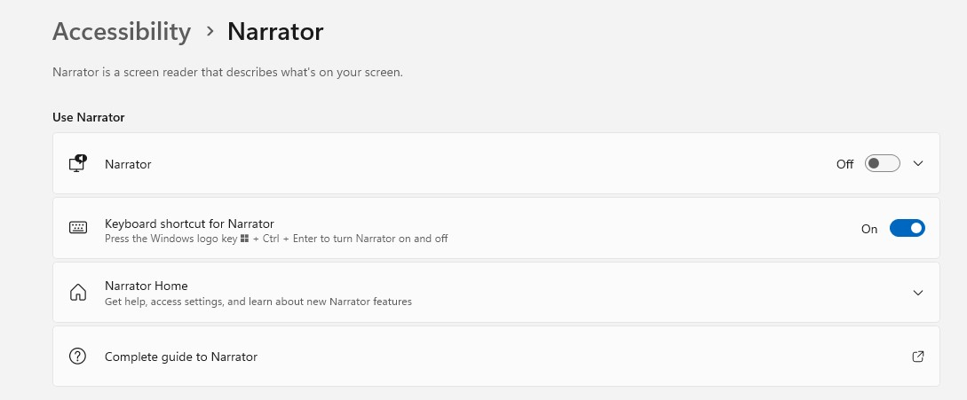Click the keyboard icon beside shortcut setting
Screen dimensions: 967x400
point(78,227)
